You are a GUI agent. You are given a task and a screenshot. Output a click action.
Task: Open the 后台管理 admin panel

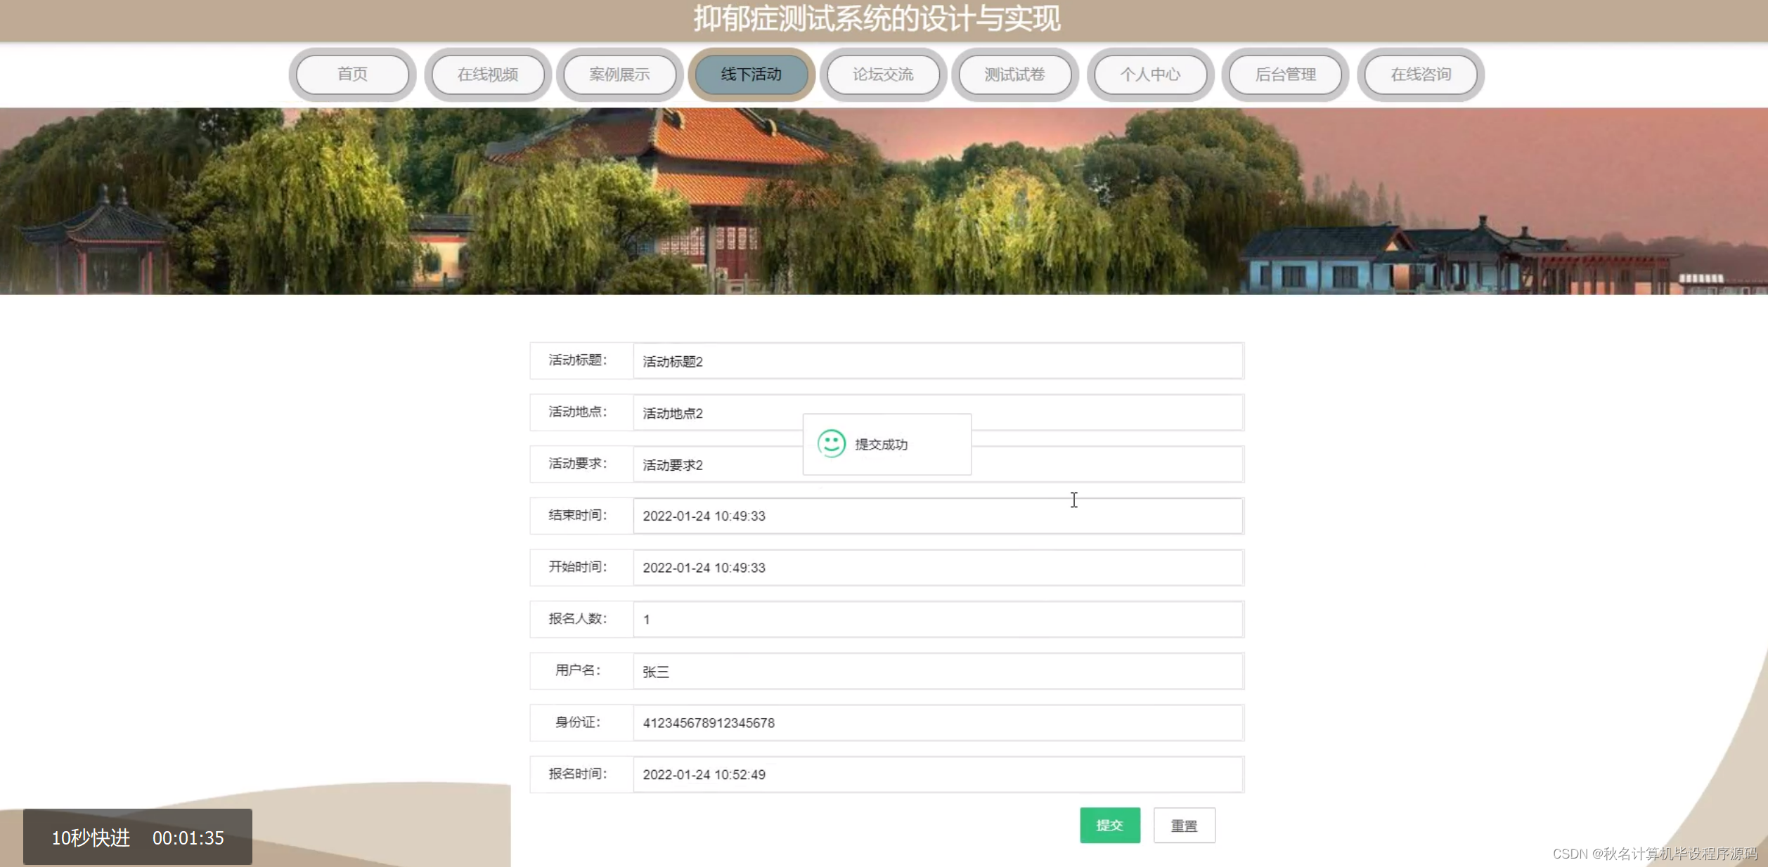(x=1285, y=74)
